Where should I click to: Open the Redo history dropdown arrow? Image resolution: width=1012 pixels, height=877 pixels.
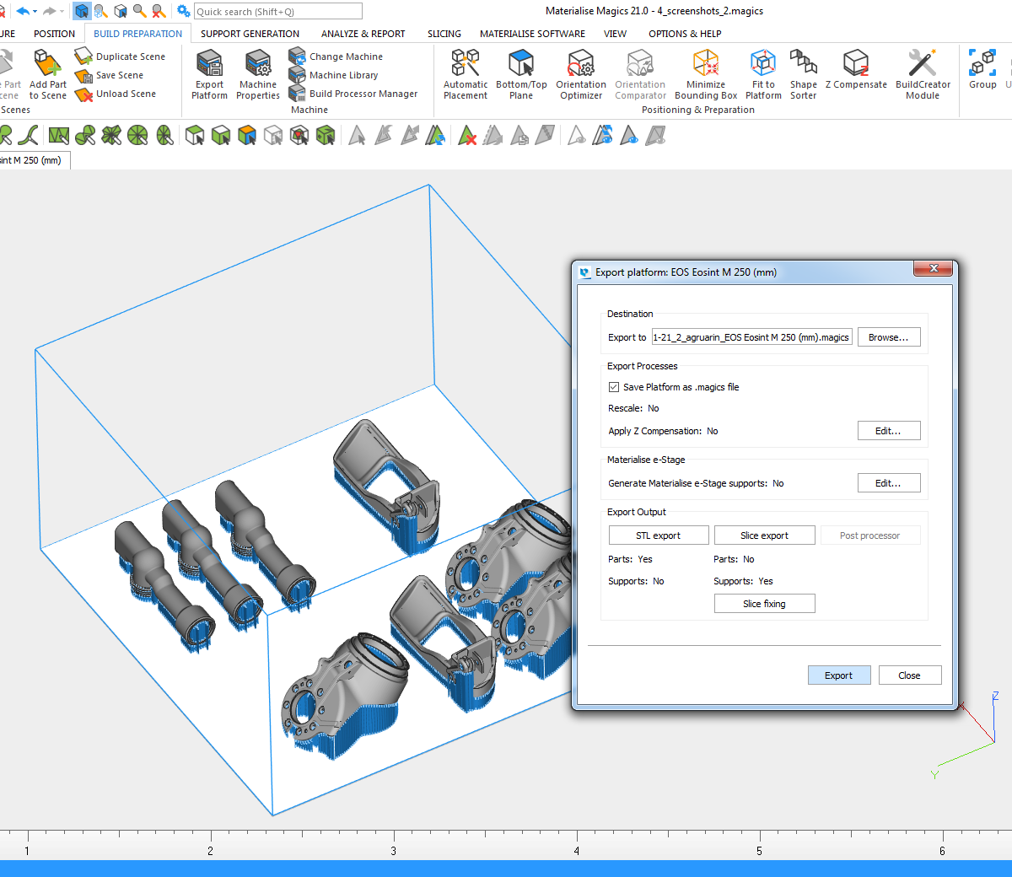coord(62,12)
